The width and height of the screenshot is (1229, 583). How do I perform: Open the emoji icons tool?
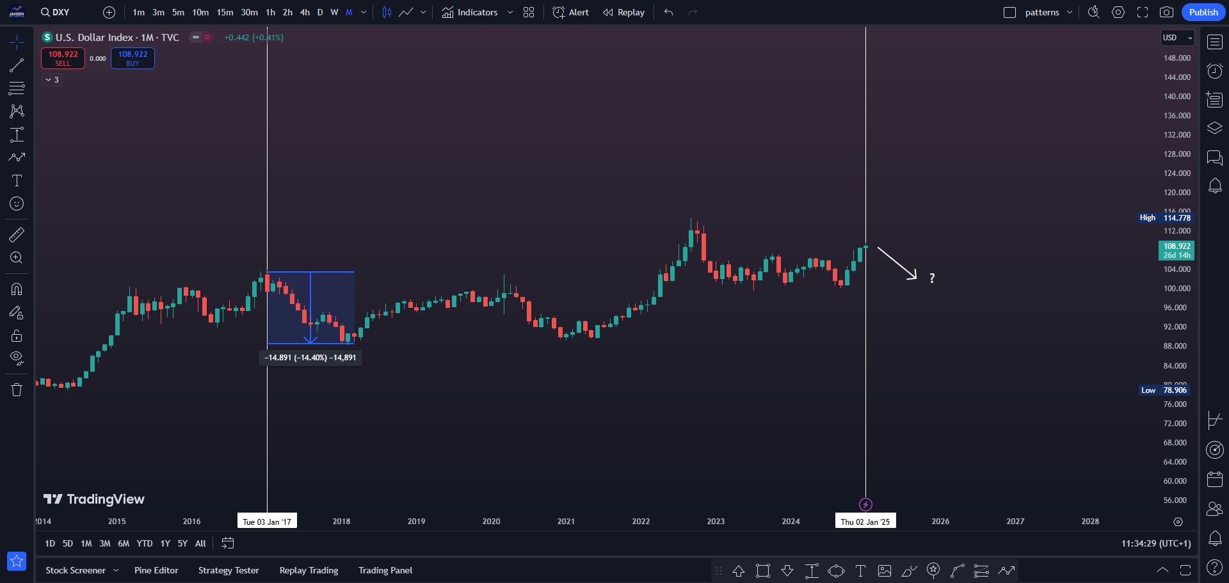(17, 204)
